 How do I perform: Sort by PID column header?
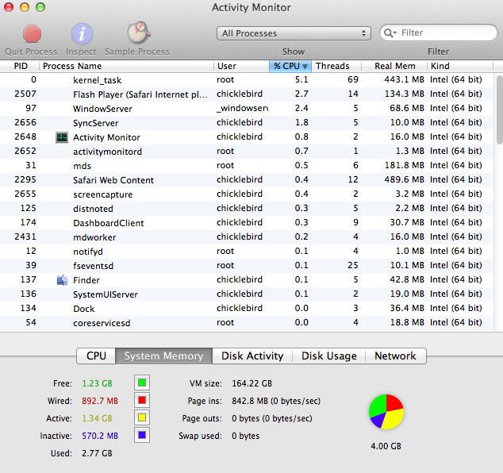pos(20,66)
